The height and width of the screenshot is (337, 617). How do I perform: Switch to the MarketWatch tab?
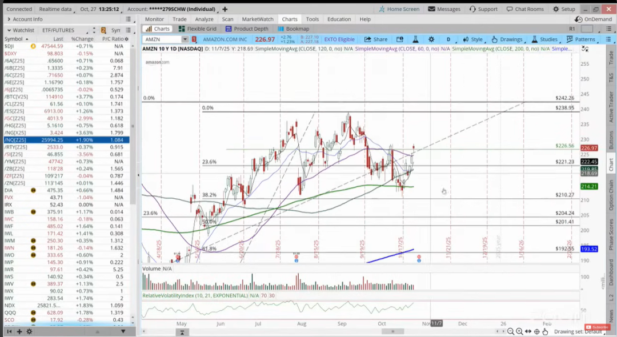tap(258, 19)
